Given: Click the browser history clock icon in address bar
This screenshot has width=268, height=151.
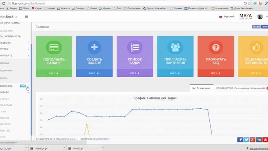Looking at the screenshot, I should tap(245, 3).
